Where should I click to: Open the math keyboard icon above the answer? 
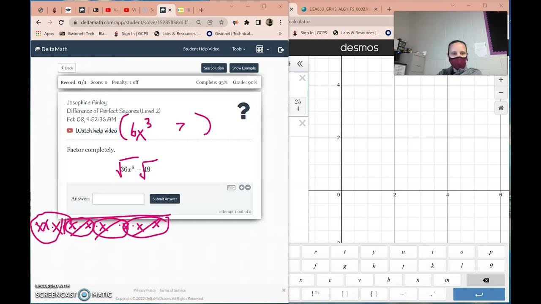231,187
